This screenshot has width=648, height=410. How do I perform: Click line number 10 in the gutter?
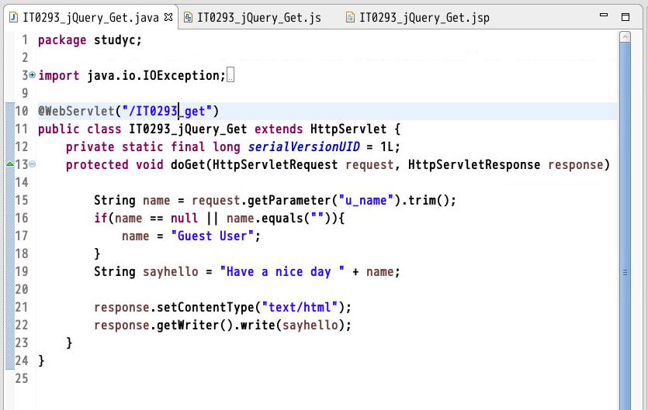click(22, 111)
